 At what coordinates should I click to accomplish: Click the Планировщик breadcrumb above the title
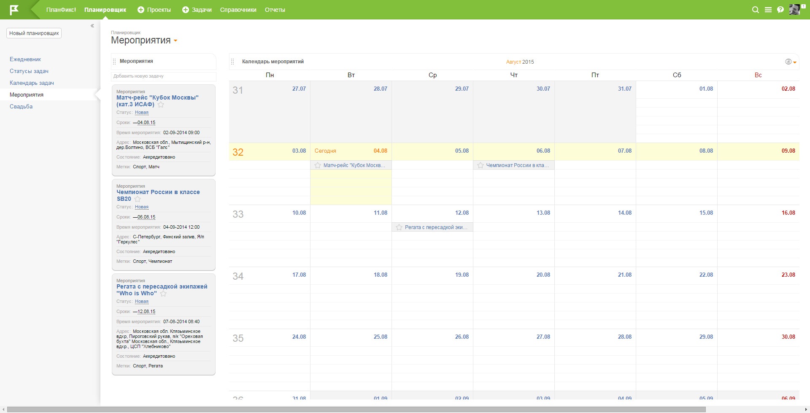126,32
